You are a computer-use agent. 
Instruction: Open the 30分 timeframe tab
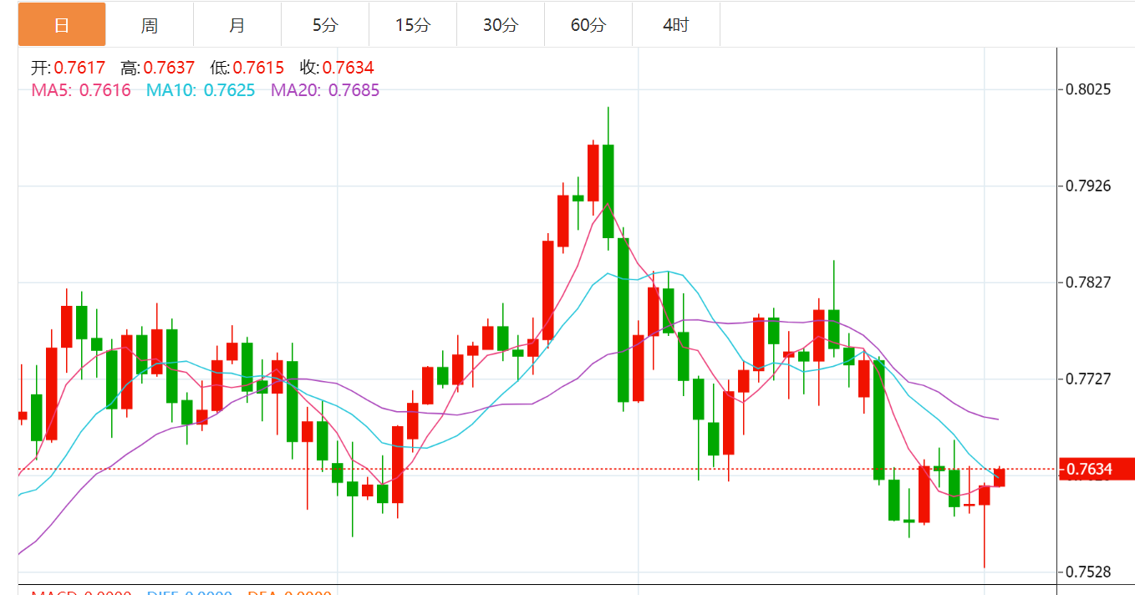pos(501,25)
